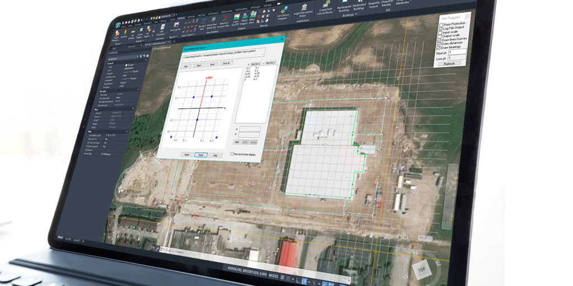Enable Feet and inches display checkbox
The image size is (573, 286).
tap(232, 154)
